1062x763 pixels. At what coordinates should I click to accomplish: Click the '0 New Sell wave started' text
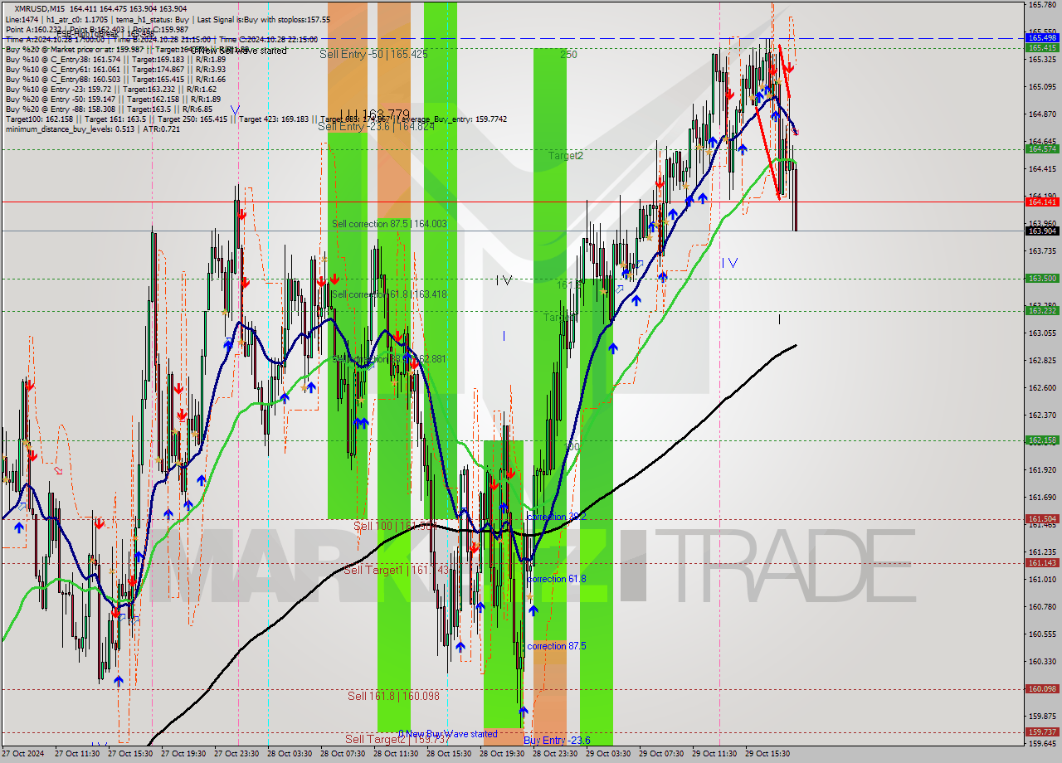coord(239,51)
